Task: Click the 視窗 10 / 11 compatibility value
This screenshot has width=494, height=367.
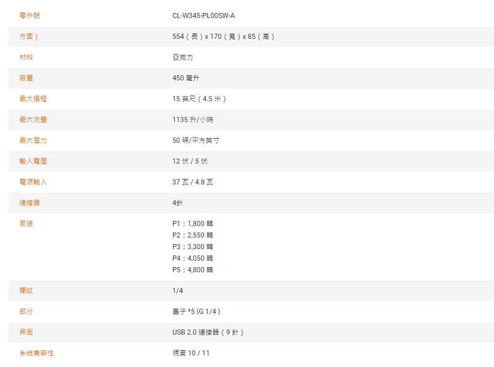Action: click(x=191, y=353)
